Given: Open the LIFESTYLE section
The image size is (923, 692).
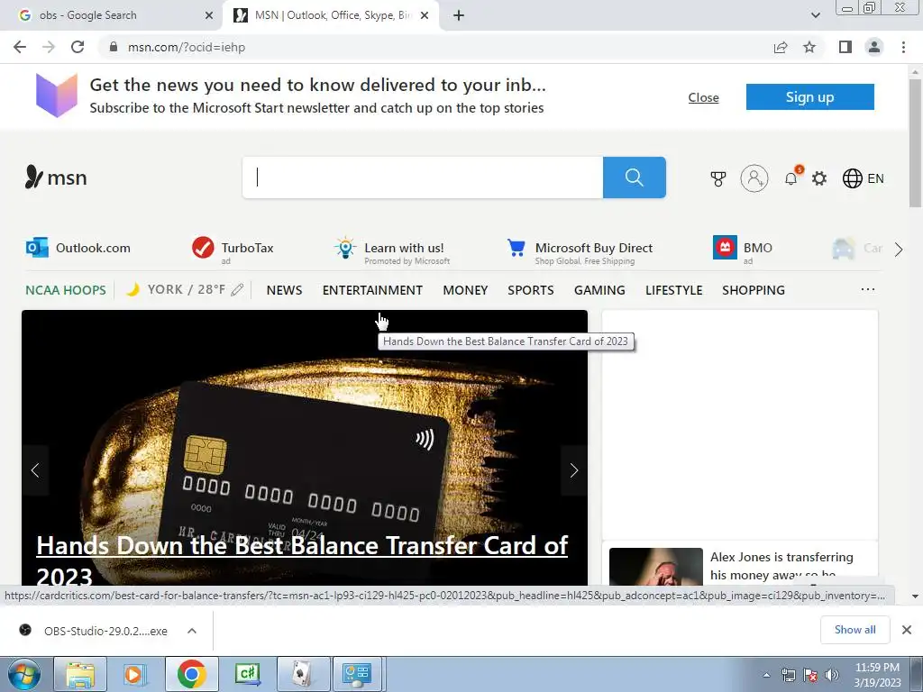Looking at the screenshot, I should tap(674, 290).
